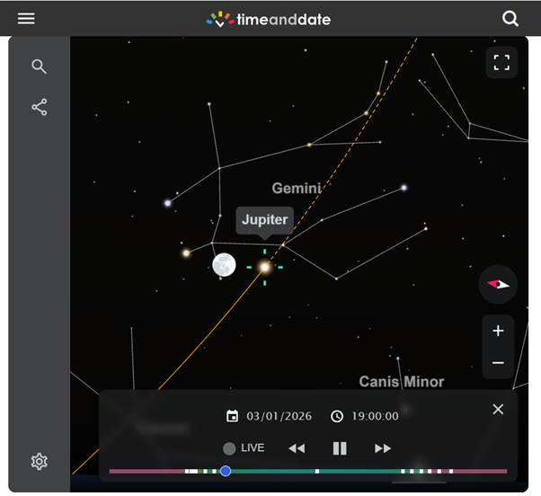Close the time control panel
The height and width of the screenshot is (496, 541).
(x=498, y=410)
